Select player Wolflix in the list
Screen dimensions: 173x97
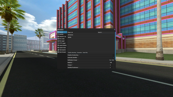tap(91, 37)
